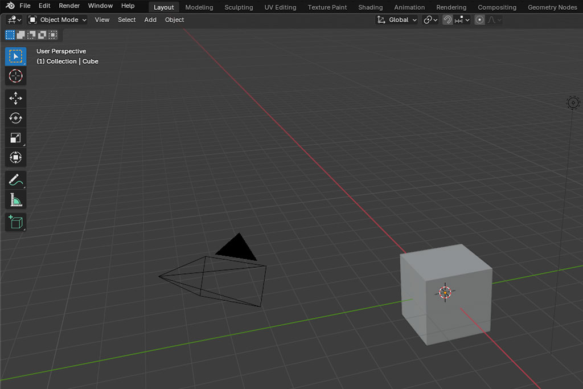Click the navigation gizmo in the viewport
This screenshot has width=583, height=389.
coord(573,103)
